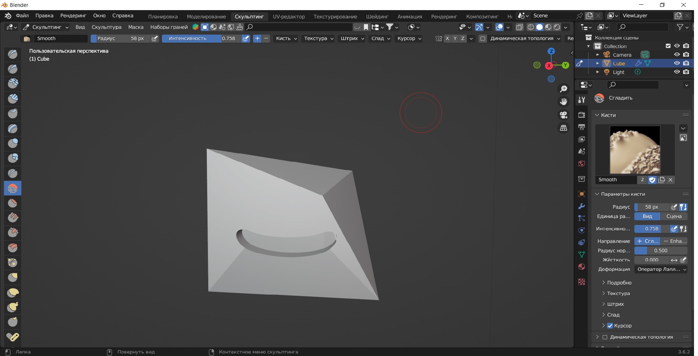Click the Enhance direction button
Image resolution: width=698 pixels, height=356 pixels.
pyautogui.click(x=675, y=241)
